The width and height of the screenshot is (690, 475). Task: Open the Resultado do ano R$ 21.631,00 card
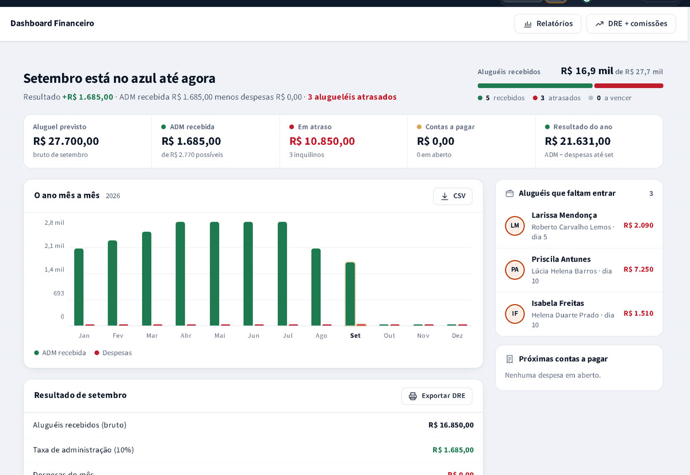(x=599, y=141)
